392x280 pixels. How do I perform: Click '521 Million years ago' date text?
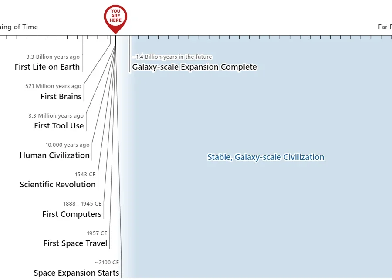pyautogui.click(x=53, y=86)
